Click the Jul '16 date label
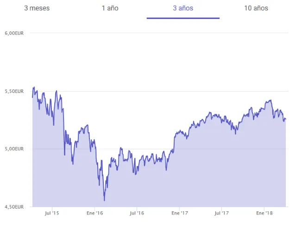 click(137, 214)
